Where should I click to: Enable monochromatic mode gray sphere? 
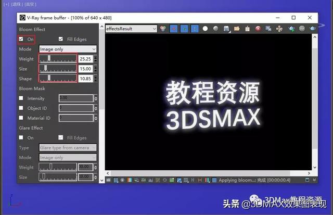pyautogui.click(x=216, y=29)
